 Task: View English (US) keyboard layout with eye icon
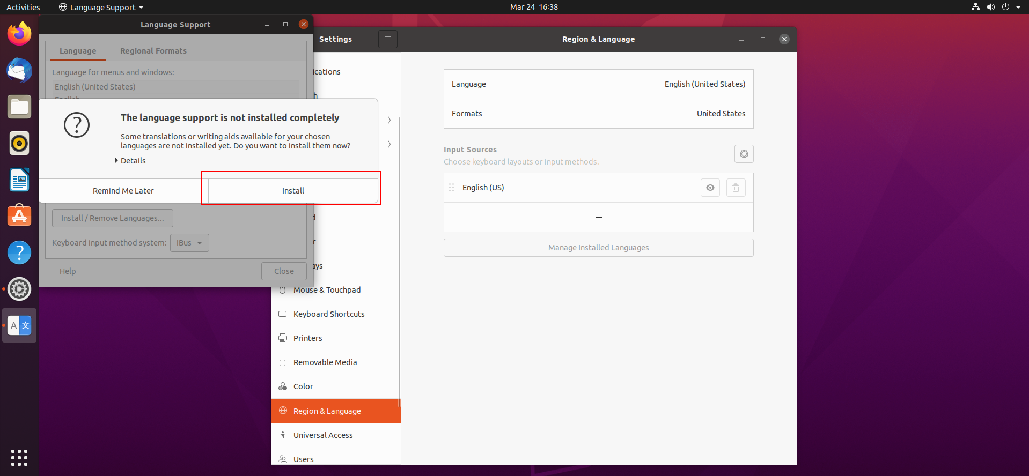[710, 188]
